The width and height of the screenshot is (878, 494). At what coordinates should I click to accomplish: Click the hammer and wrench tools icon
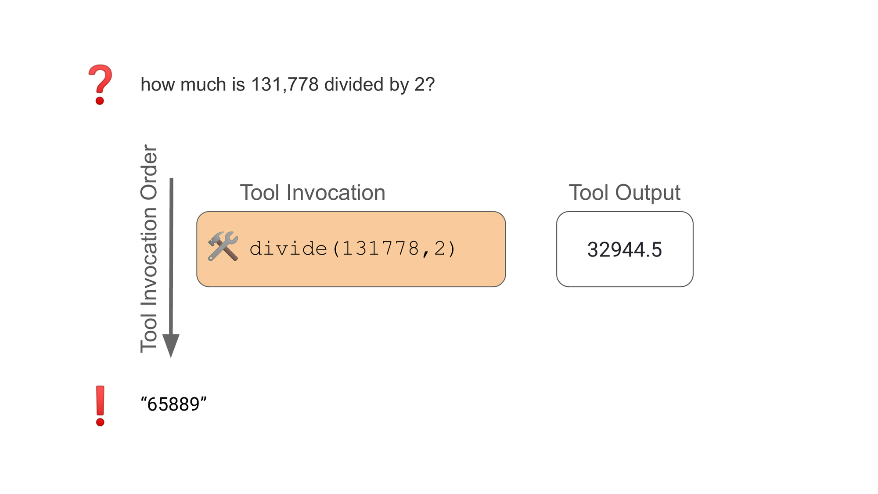(223, 247)
